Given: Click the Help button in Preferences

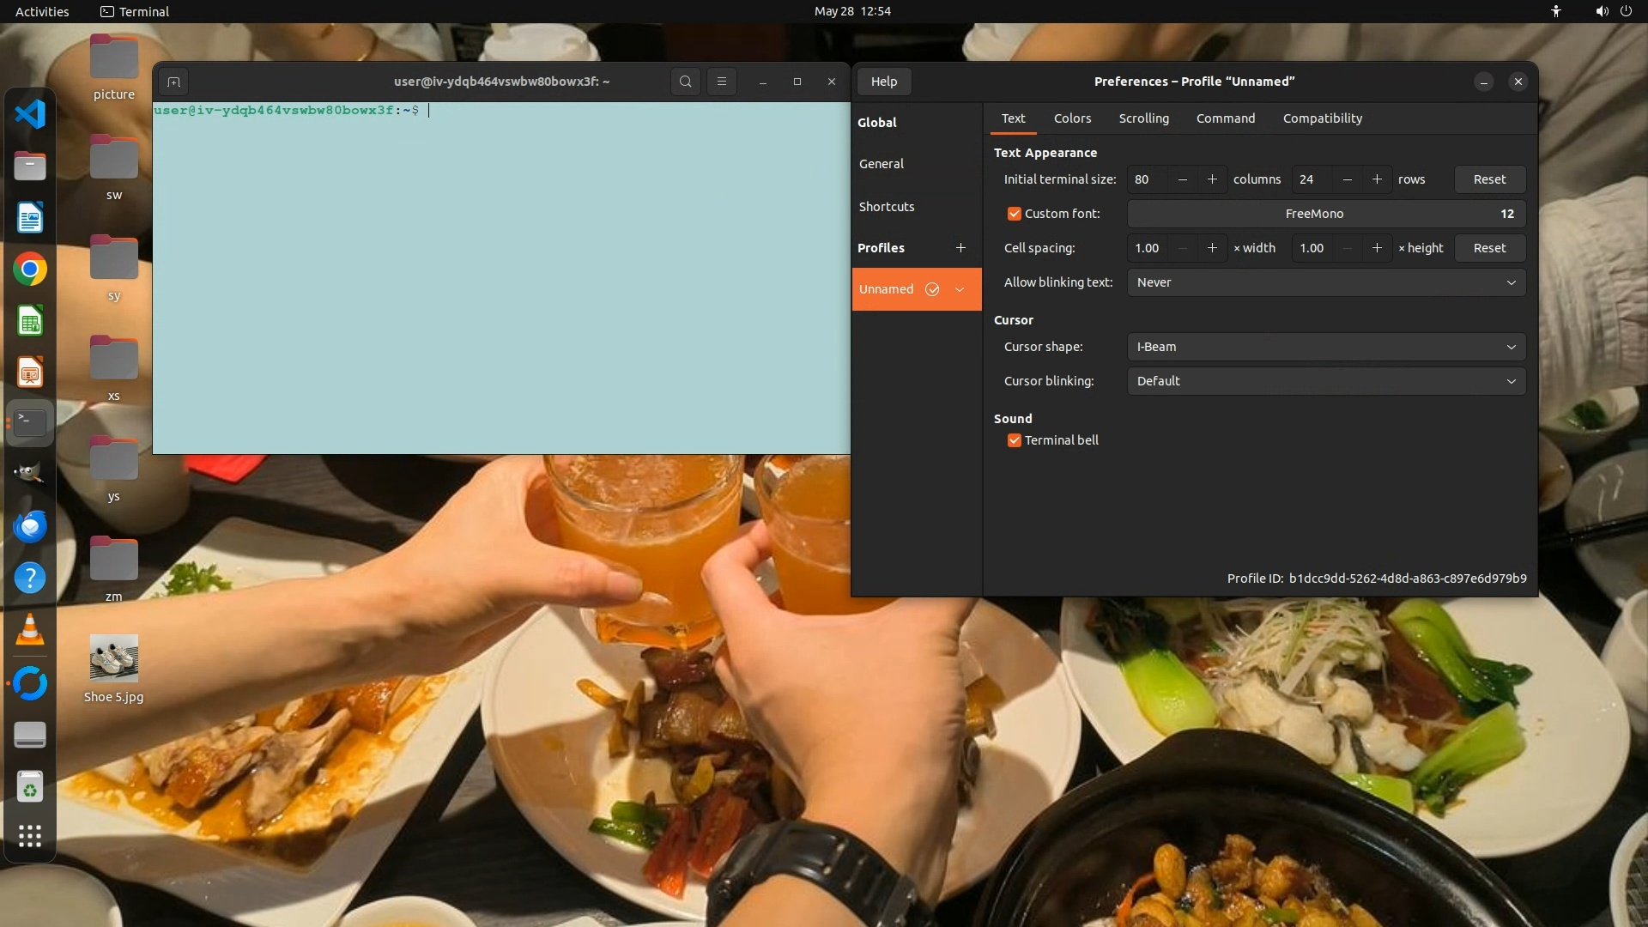Looking at the screenshot, I should (x=883, y=82).
